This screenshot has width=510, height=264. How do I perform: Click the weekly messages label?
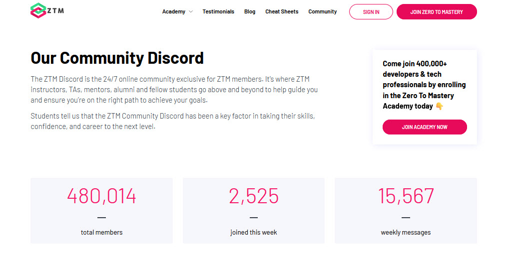(406, 232)
